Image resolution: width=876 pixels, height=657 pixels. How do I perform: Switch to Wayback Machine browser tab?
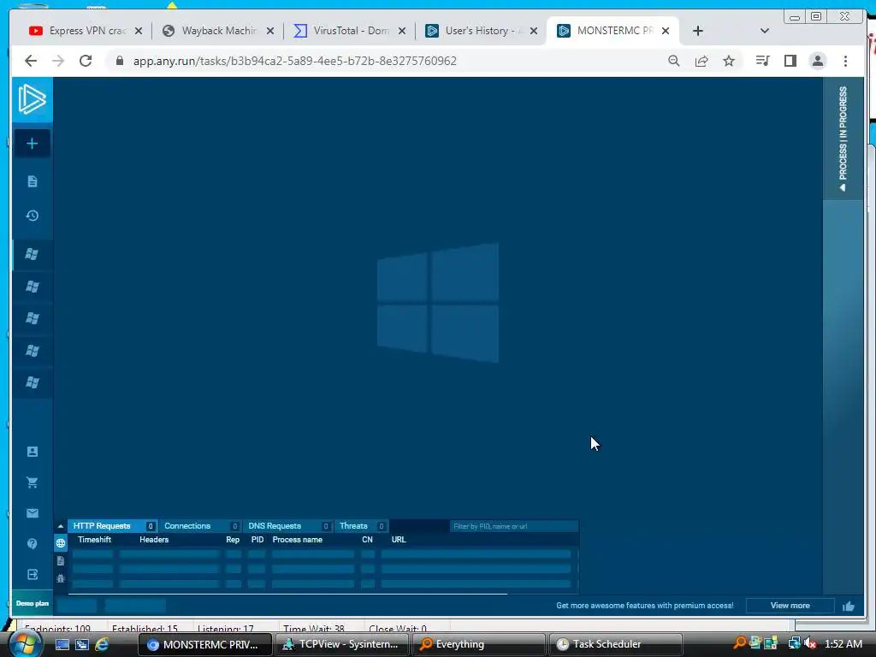coord(218,31)
